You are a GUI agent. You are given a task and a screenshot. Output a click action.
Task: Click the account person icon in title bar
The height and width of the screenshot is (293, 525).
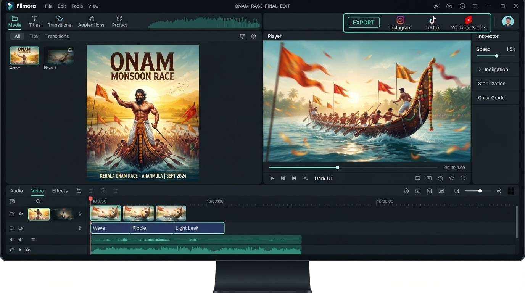coord(436,6)
